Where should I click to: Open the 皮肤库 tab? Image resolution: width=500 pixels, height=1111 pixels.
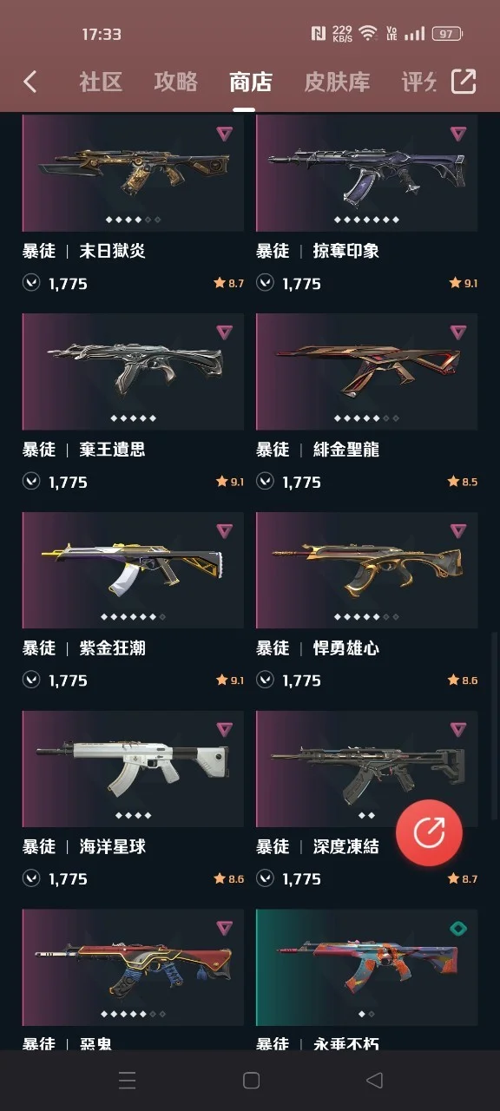[337, 82]
